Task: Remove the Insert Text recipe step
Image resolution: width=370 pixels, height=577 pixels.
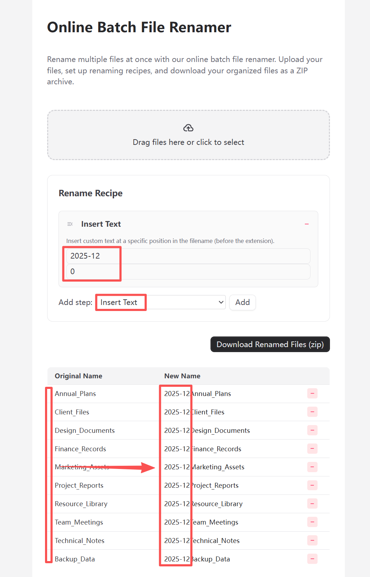Action: coord(307,224)
